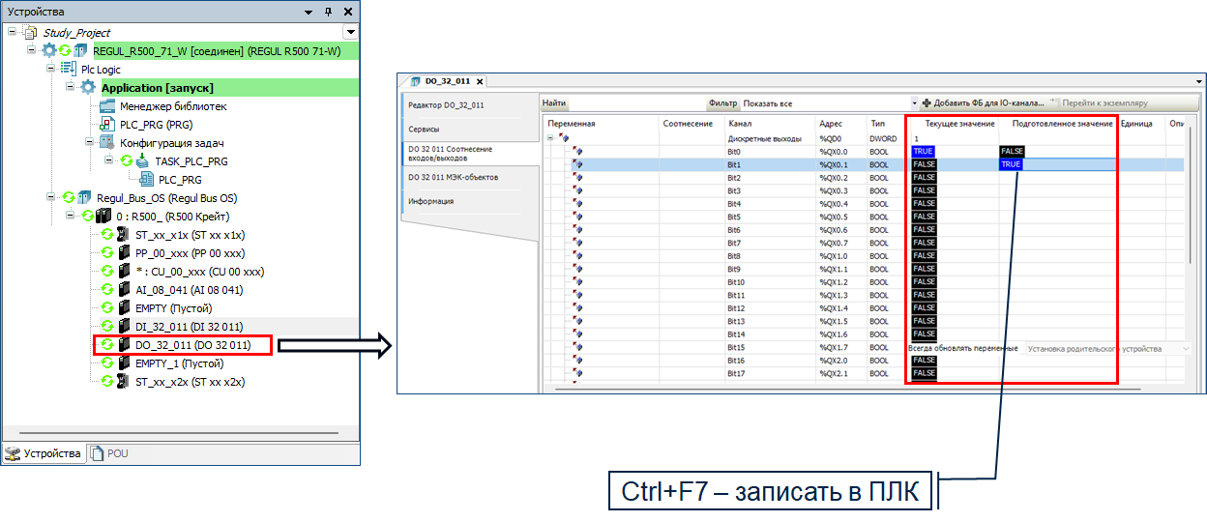This screenshot has width=1207, height=522.
Task: Click the Найти search button
Action: (554, 103)
